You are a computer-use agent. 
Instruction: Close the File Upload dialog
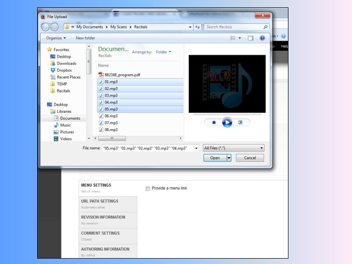coord(263,15)
